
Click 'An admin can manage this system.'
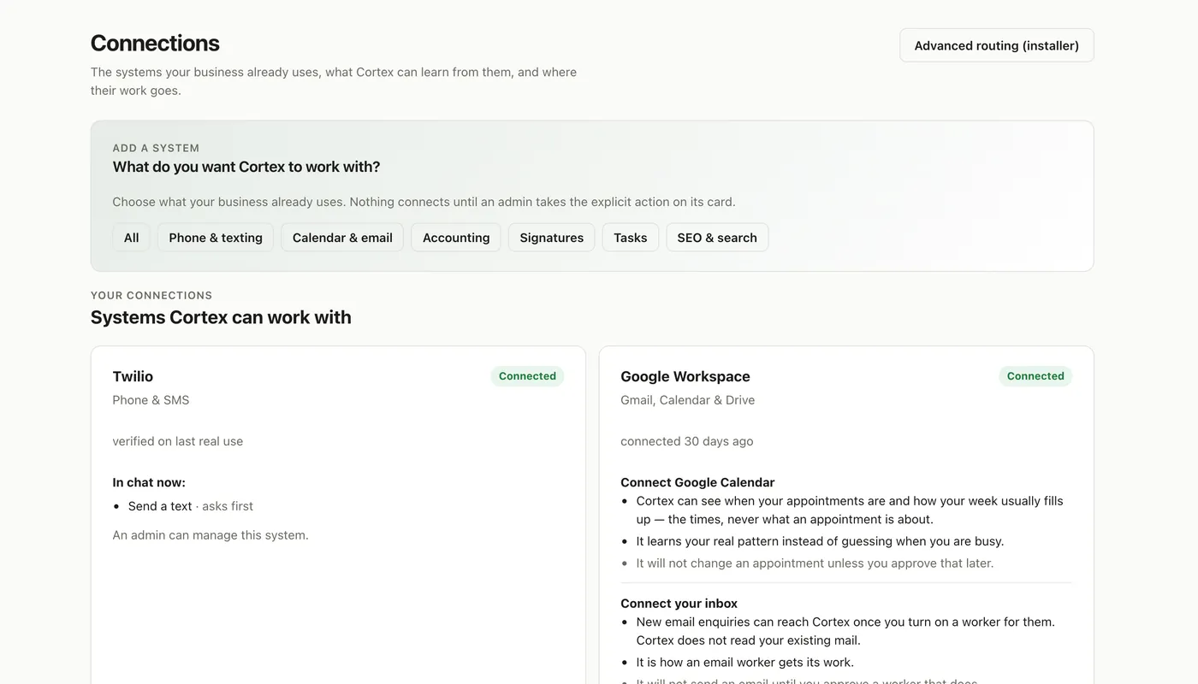211,535
